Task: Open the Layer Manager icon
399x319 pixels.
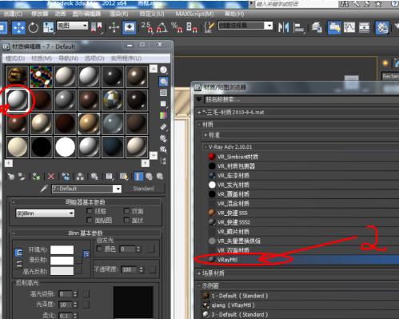Action: [317, 27]
